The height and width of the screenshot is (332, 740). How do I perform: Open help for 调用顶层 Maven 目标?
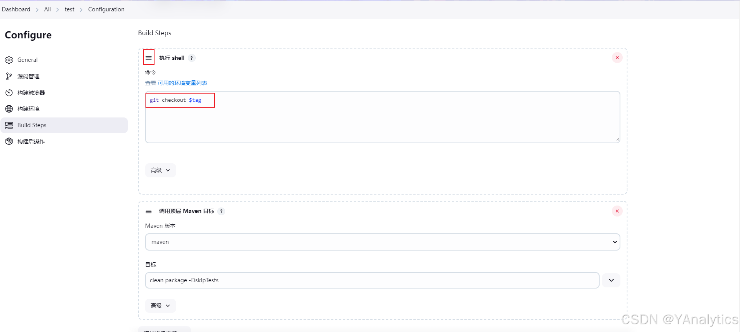tap(221, 211)
